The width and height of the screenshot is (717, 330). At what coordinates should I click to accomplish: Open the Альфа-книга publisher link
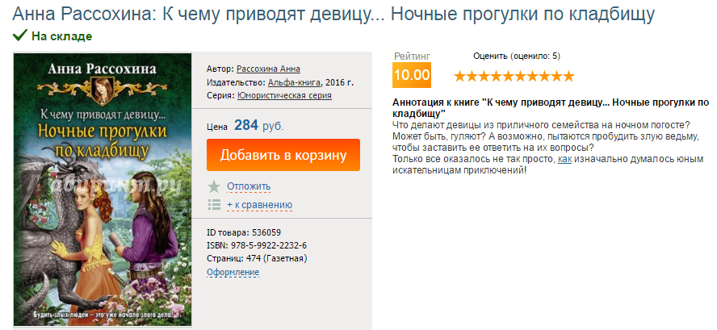point(295,82)
